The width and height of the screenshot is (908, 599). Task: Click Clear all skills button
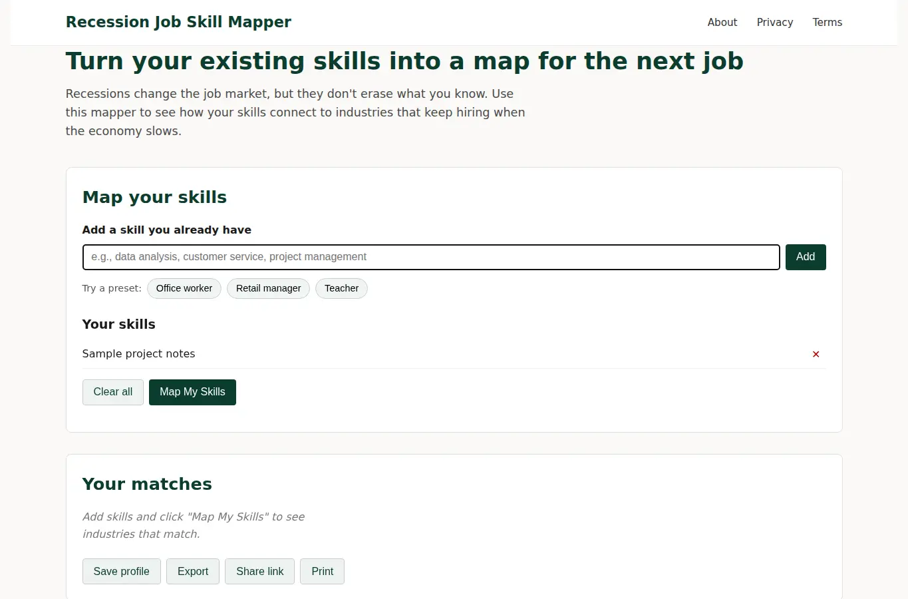point(113,392)
